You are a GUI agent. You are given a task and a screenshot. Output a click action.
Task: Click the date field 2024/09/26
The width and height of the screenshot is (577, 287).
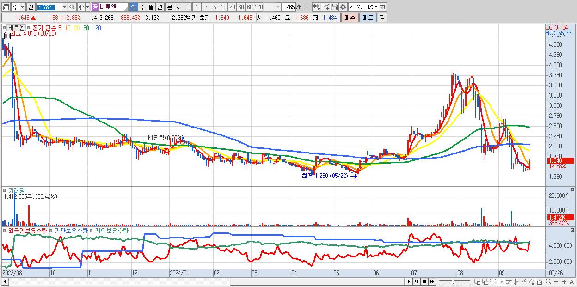(x=363, y=7)
